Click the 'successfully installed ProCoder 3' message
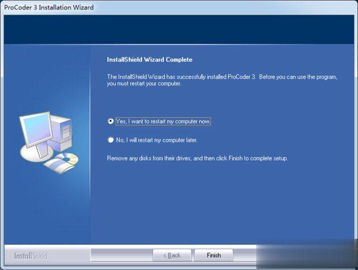358x270 pixels. click(x=222, y=80)
